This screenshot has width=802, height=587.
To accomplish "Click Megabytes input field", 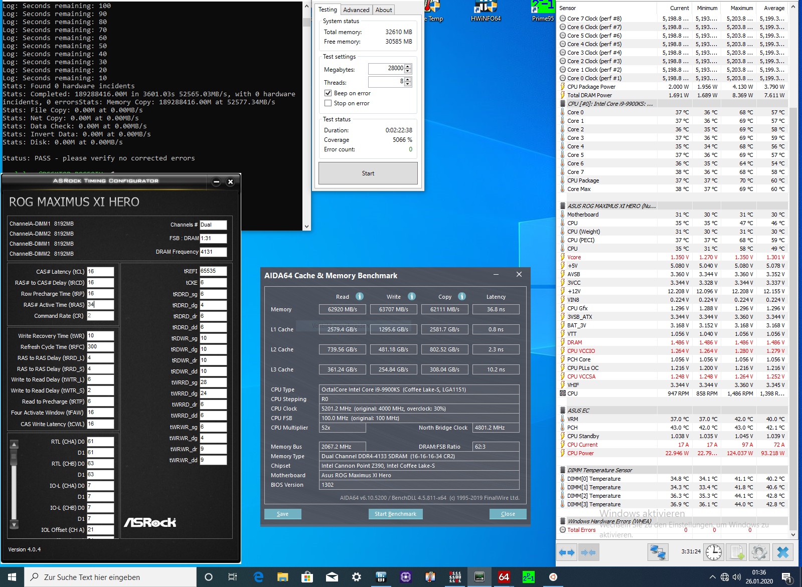I will tap(386, 68).
